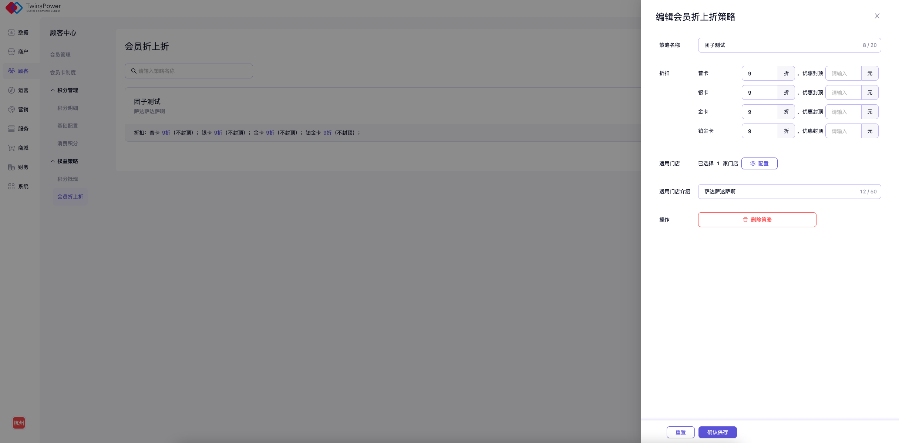Focus the 策略名称 input field
The width and height of the screenshot is (899, 443).
click(781, 45)
